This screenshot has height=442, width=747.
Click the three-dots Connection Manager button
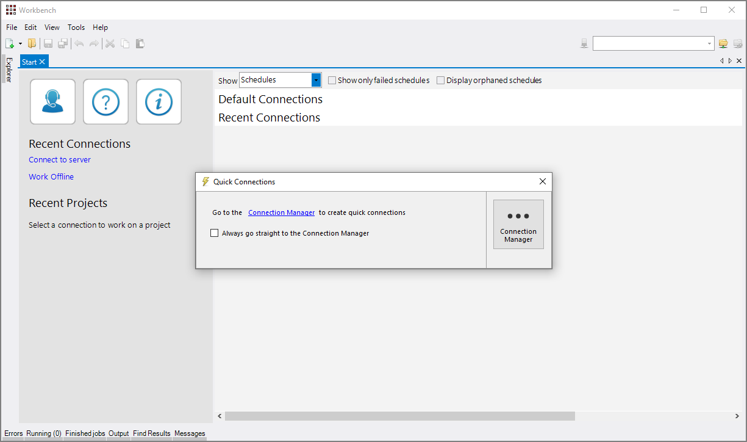pos(518,224)
